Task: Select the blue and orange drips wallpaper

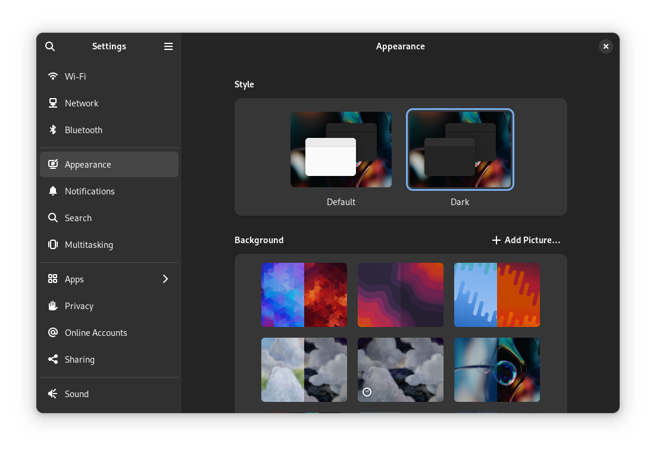Action: pos(497,295)
